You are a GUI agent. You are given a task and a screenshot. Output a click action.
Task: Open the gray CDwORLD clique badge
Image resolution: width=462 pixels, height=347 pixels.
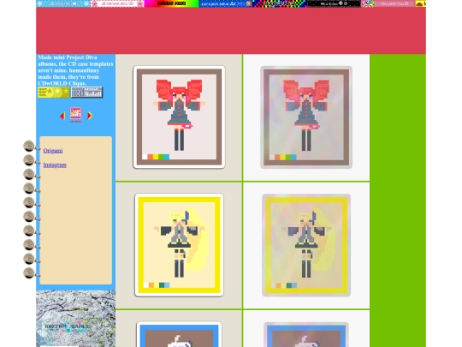[x=86, y=93]
